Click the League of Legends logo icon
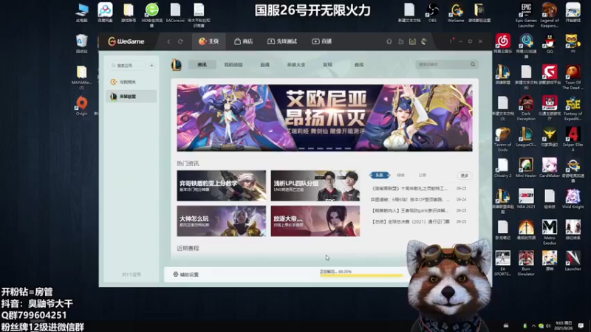The height and width of the screenshot is (332, 591). coord(177,65)
